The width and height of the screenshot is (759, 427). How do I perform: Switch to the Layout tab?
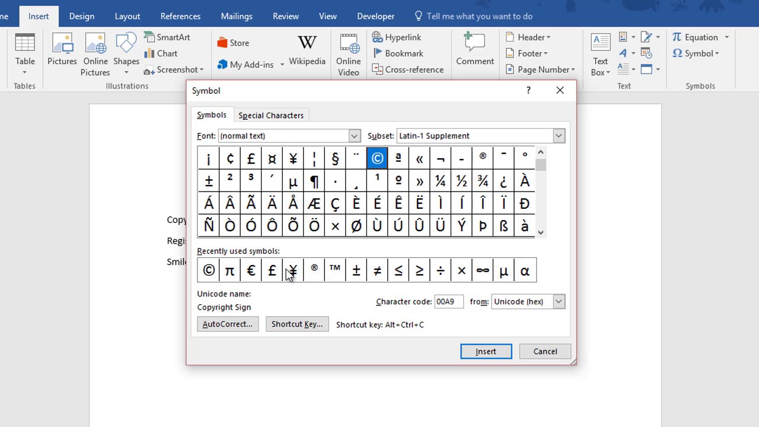coord(127,16)
